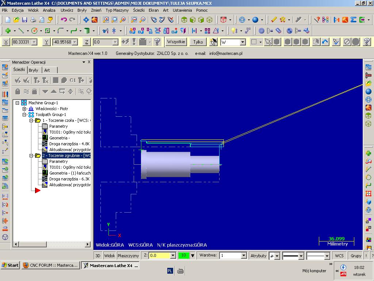Screen dimensions: 374x281
Task: Click the yellow Z depth input field
Action: point(160,255)
